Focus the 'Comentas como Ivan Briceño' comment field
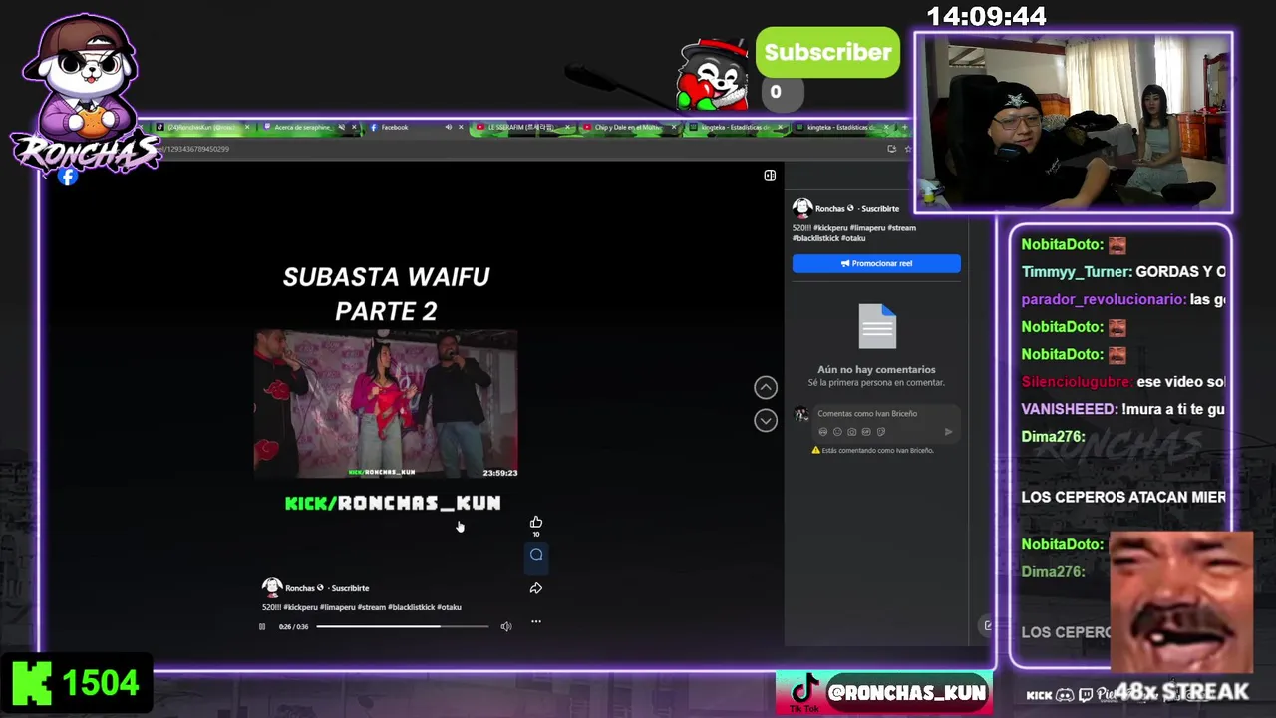Screen dimensions: 1276x718 pyautogui.click(x=884, y=413)
